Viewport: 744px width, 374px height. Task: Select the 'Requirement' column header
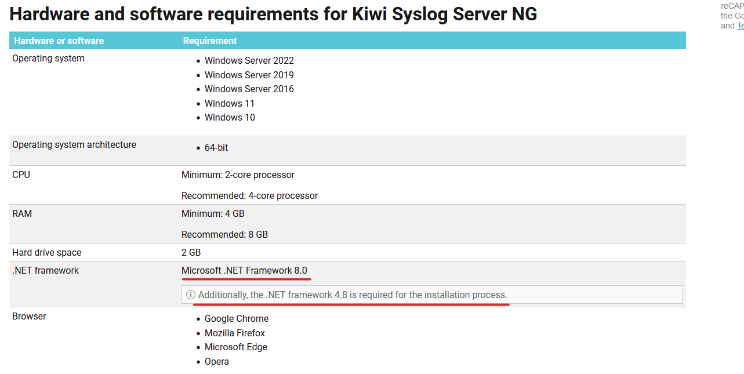(x=210, y=41)
